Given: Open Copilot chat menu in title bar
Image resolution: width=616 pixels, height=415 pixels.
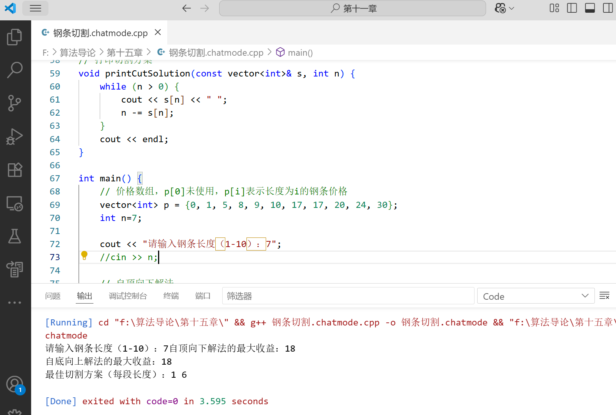Looking at the screenshot, I should pyautogui.click(x=504, y=8).
